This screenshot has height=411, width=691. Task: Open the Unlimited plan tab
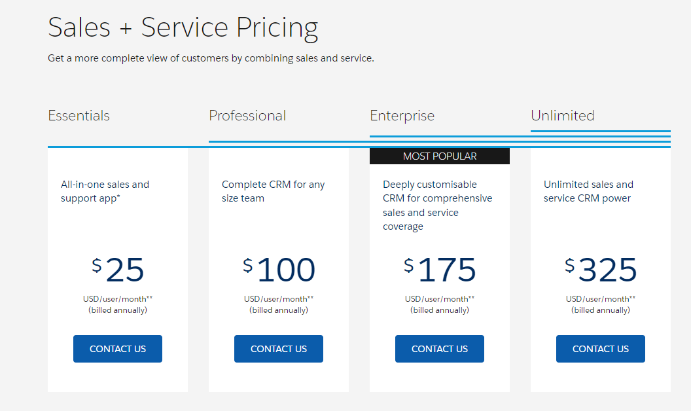(563, 116)
